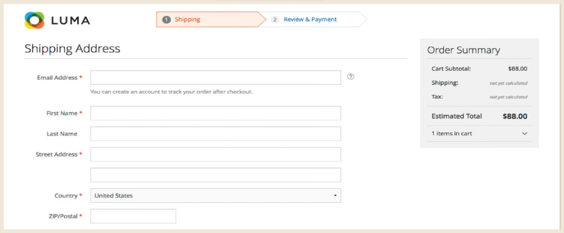Screen dimensions: 564x233
Task: Focus the second Street Address line
Action: 216,175
